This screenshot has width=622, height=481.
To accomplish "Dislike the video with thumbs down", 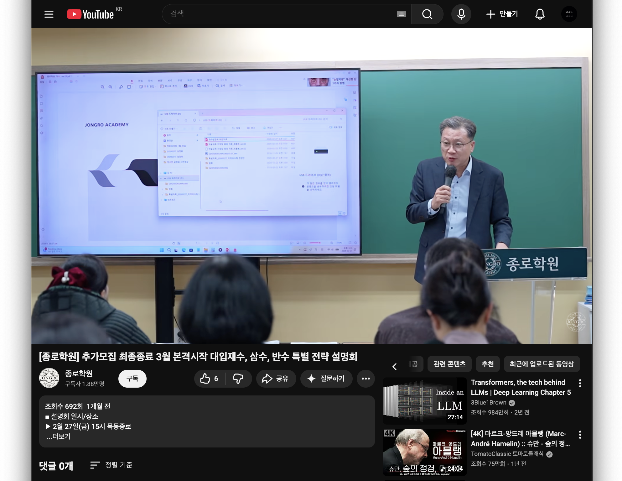I will tap(238, 379).
